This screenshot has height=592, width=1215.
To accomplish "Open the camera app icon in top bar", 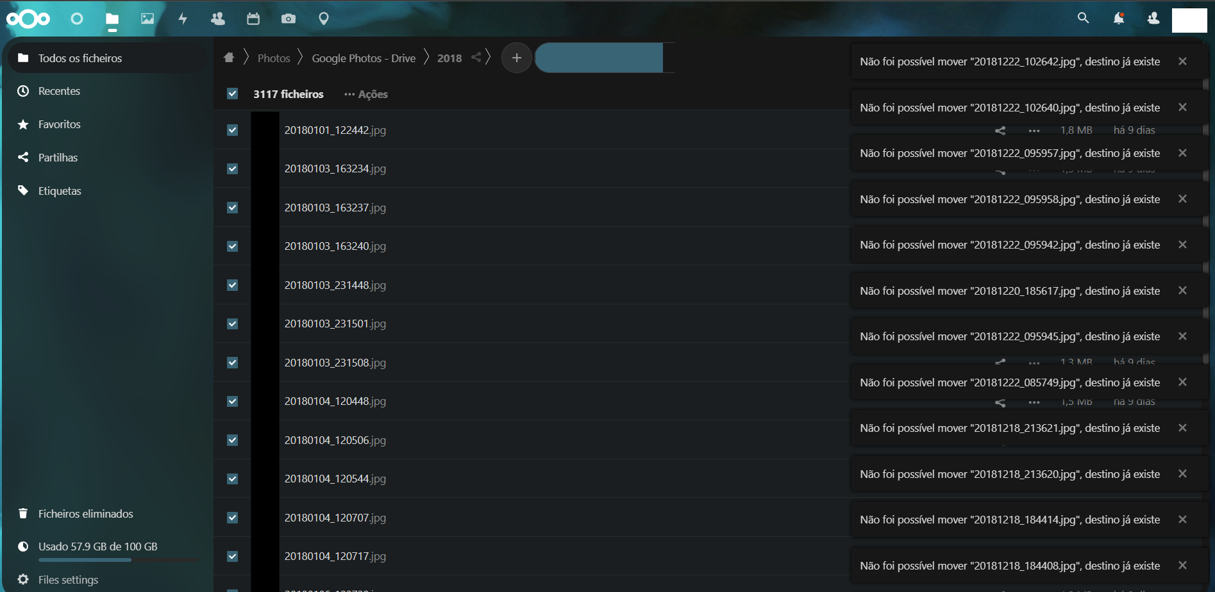I will 289,19.
